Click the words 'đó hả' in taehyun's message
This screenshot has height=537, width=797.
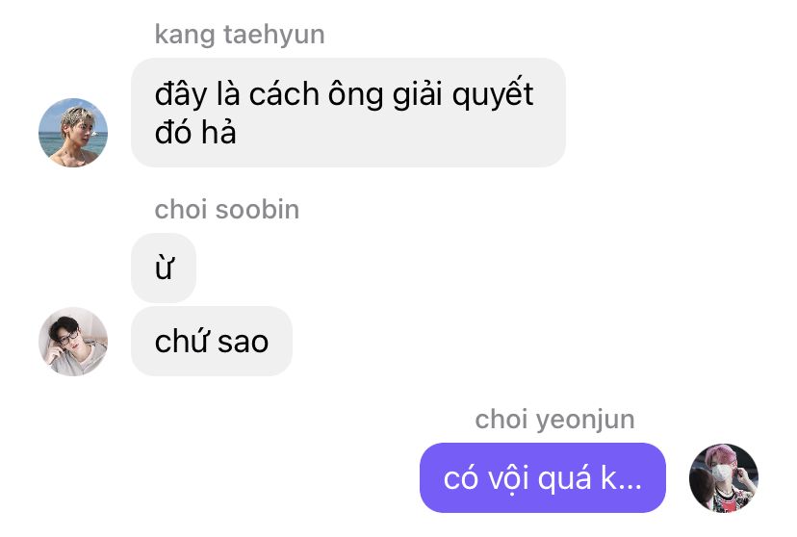(x=195, y=133)
